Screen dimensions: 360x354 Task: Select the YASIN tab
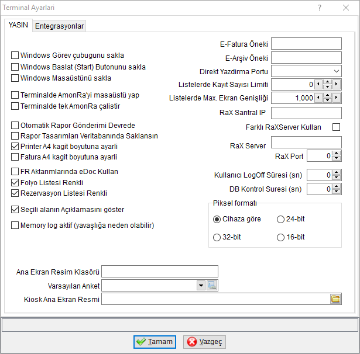18,25
